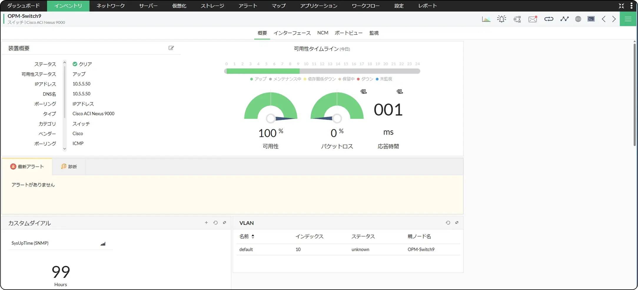Open the trace route line-graph icon
The width and height of the screenshot is (638, 290).
[x=564, y=19]
